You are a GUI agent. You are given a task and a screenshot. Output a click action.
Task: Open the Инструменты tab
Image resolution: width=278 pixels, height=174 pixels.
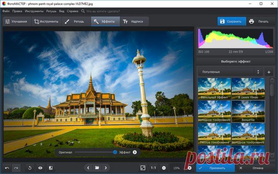[47, 22]
